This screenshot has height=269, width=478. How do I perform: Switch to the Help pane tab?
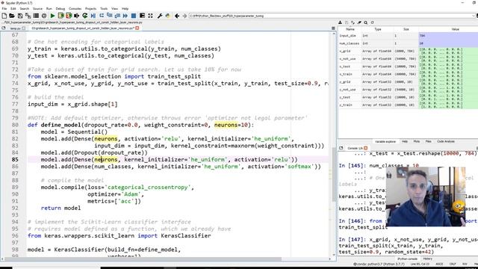(405, 141)
